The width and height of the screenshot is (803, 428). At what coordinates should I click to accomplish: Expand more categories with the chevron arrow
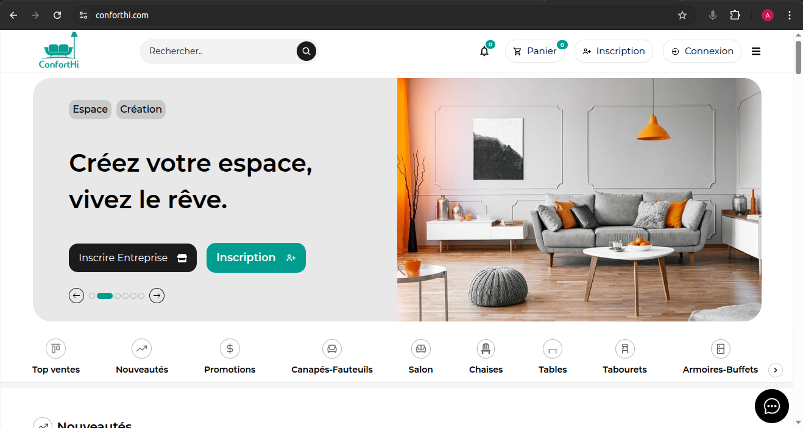pos(775,370)
